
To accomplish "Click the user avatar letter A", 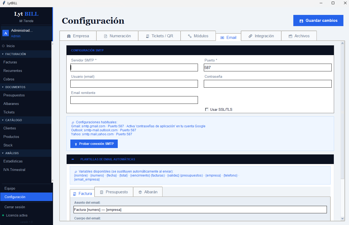I will click(6, 33).
